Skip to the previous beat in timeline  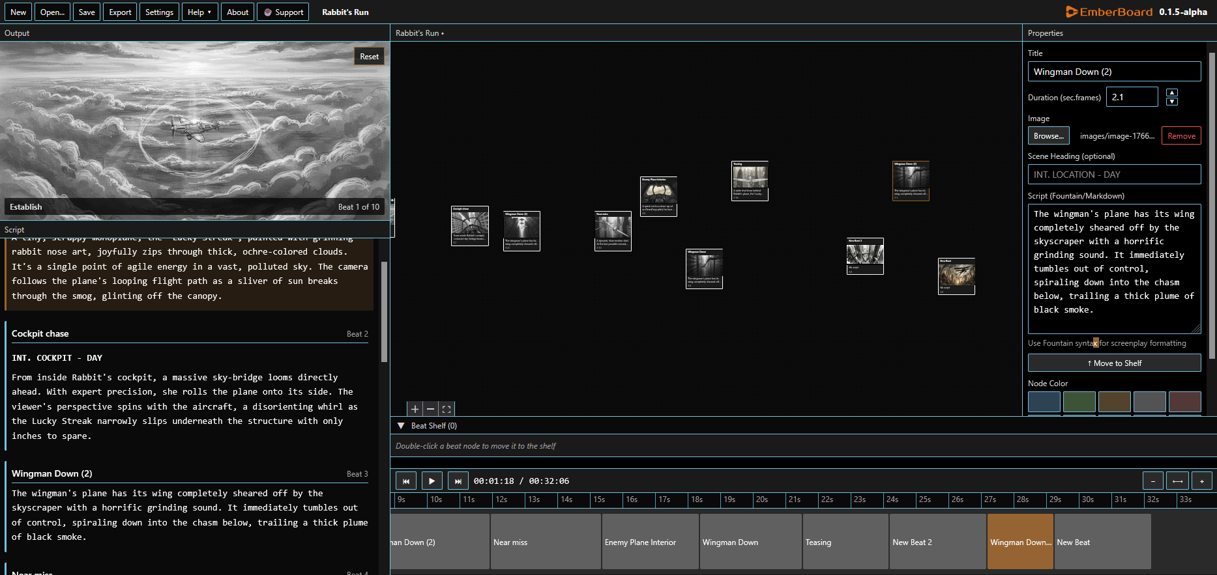405,481
